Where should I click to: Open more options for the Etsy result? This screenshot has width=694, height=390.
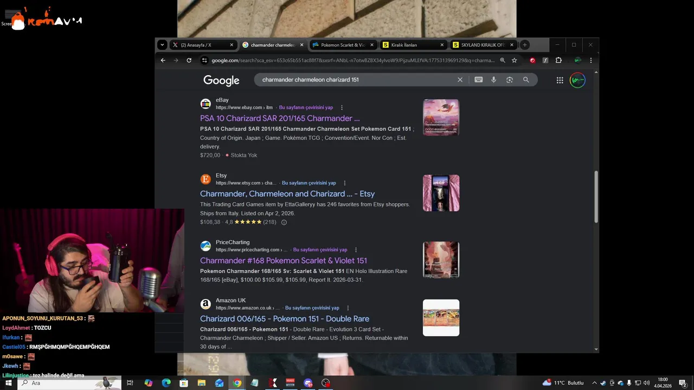point(344,183)
